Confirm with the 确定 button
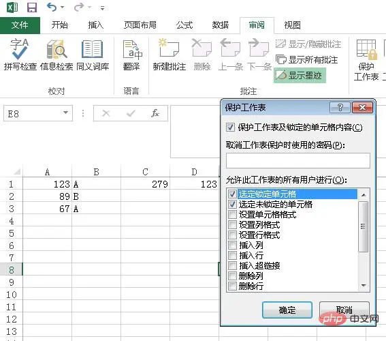 coord(287,310)
